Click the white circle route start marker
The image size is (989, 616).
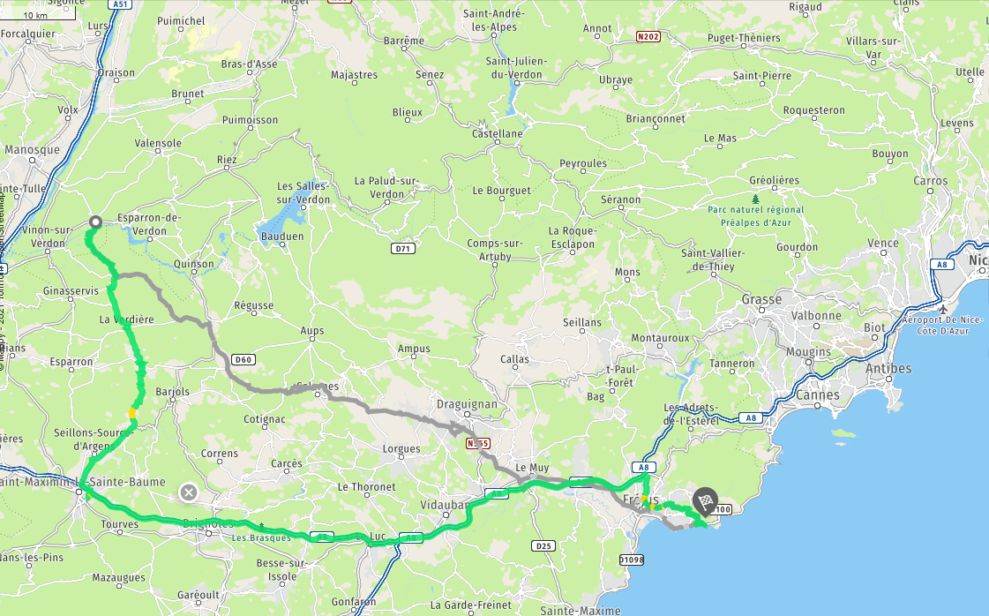coord(95,222)
